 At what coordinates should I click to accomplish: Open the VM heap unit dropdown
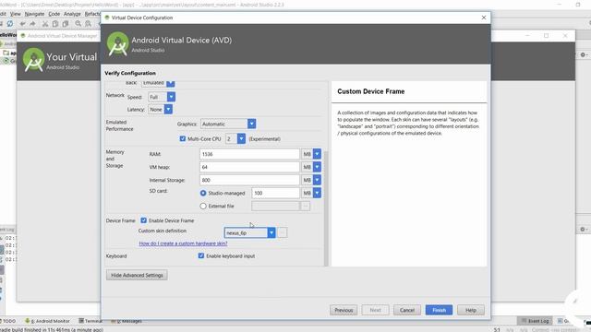(x=317, y=167)
